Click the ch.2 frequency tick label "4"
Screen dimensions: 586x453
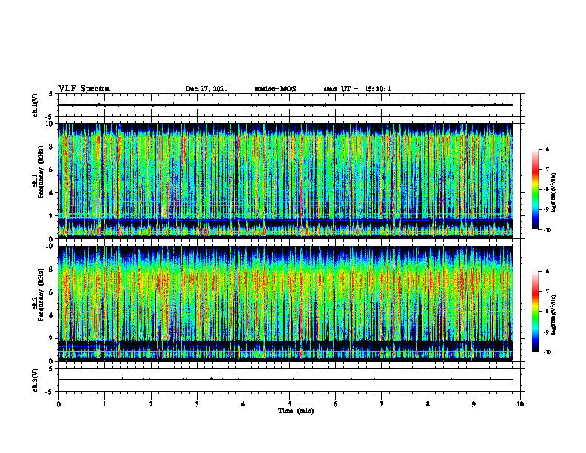tap(52, 315)
